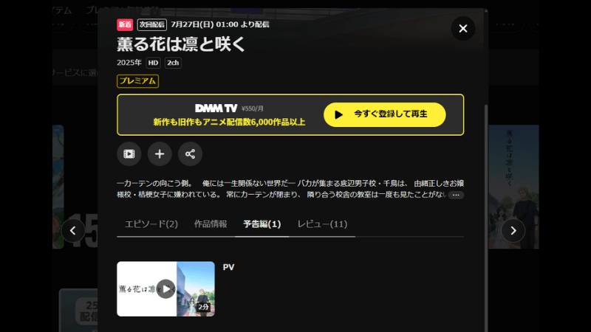This screenshot has width=591, height=332.
Task: Click the PV trailer title text
Action: 228,267
